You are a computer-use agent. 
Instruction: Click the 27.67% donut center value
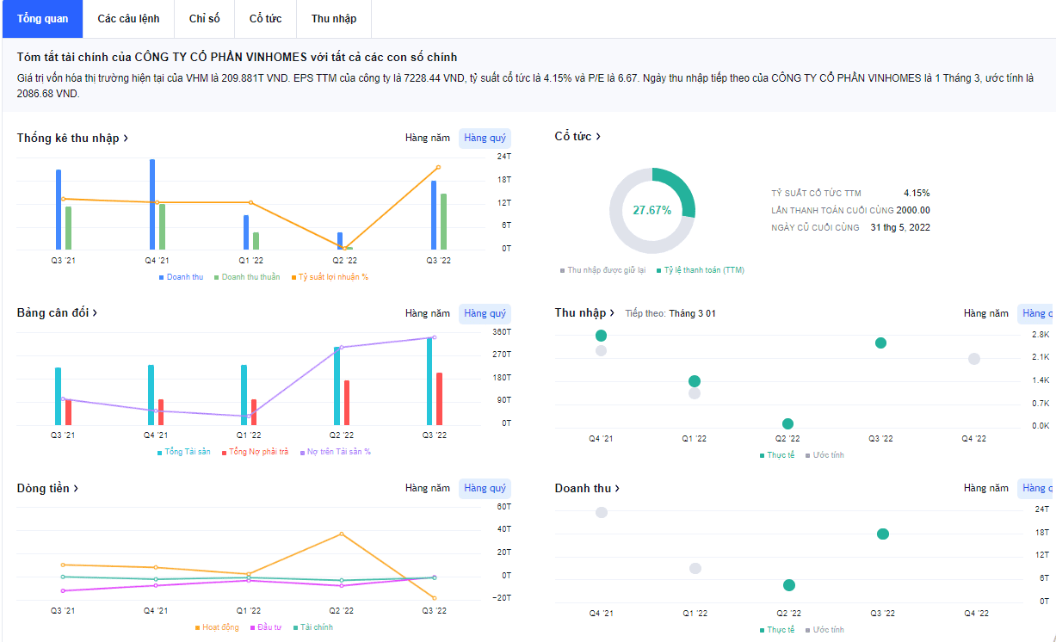[652, 211]
